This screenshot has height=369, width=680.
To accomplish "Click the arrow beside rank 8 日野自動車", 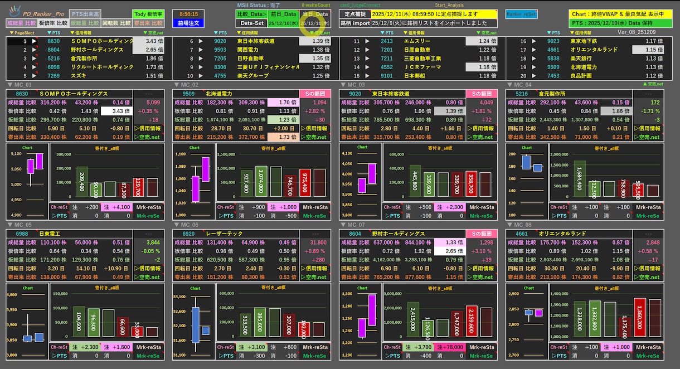I will coord(201,58).
